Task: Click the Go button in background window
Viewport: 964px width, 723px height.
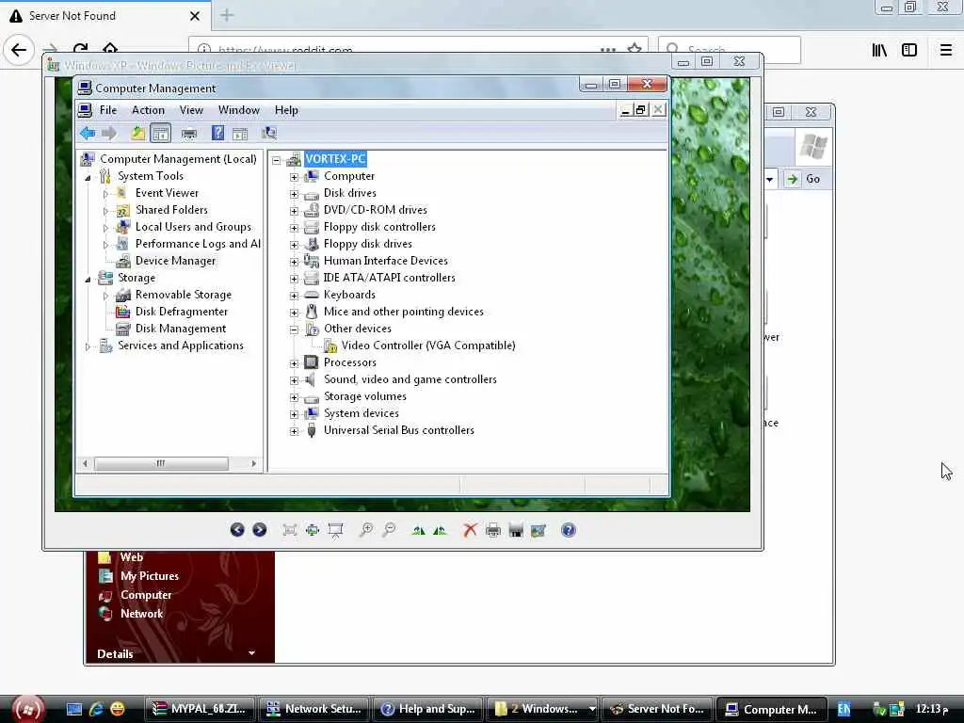Action: 804,179
